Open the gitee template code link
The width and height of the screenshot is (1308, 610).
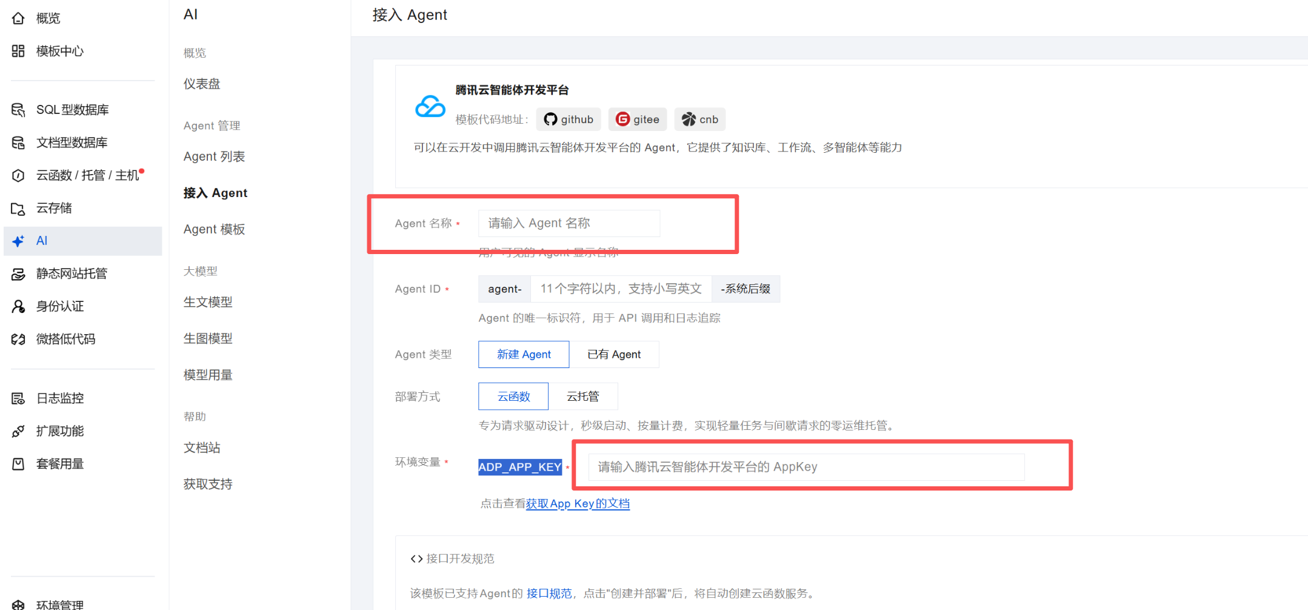coord(638,119)
